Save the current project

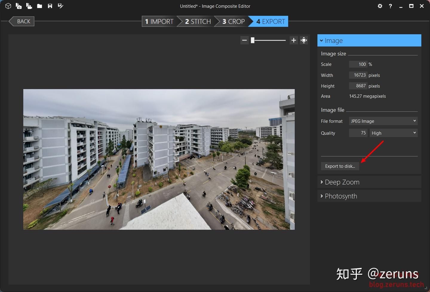tap(50, 6)
